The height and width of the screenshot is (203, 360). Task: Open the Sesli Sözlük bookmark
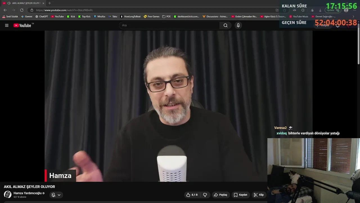(10, 17)
